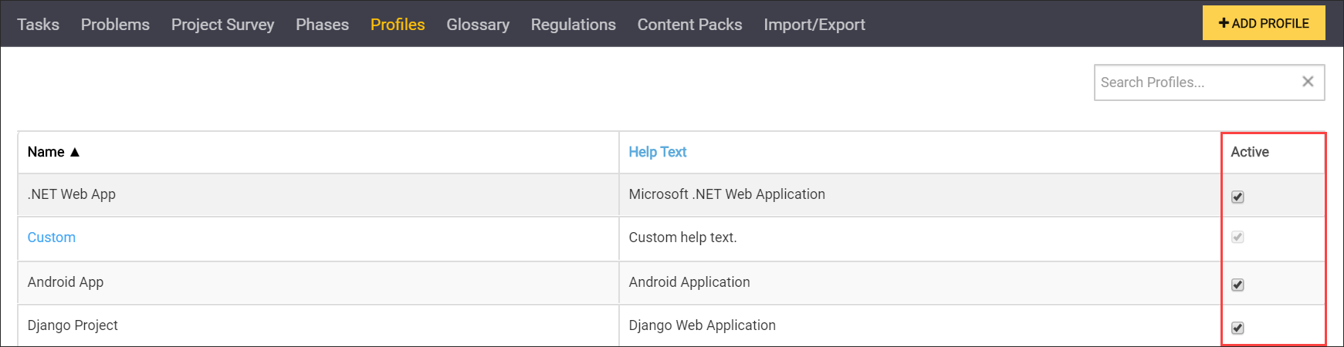The image size is (1344, 347).
Task: Uncheck Active for .NET Web App
Action: pyautogui.click(x=1237, y=197)
